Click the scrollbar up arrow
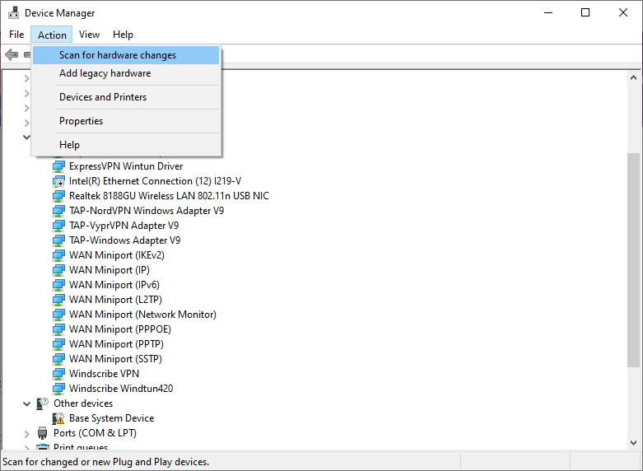Screen dimensions: 643x471 pyautogui.click(x=634, y=77)
